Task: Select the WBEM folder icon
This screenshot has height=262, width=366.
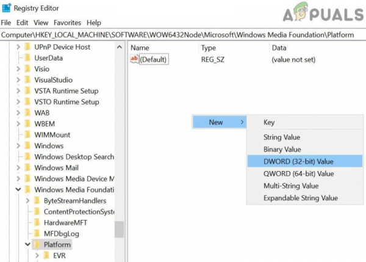Action: [x=27, y=123]
